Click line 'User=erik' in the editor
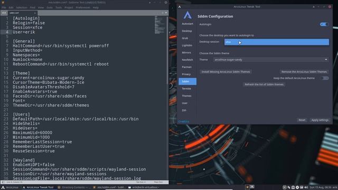The width and height of the screenshot is (338, 190). pyautogui.click(x=24, y=32)
